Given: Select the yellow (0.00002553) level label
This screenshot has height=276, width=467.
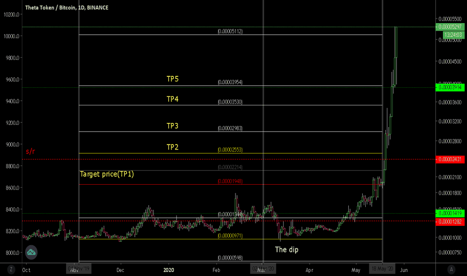Looking at the screenshot, I should coord(230,150).
